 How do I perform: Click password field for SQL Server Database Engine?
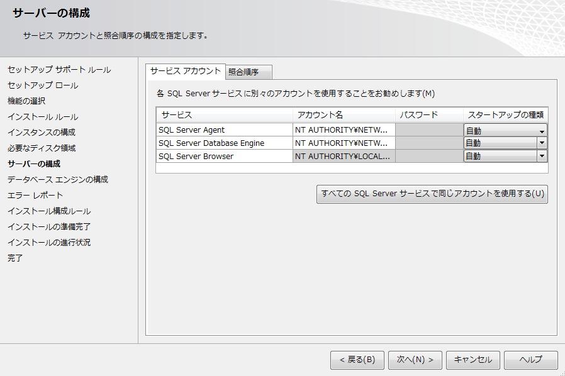(429, 143)
